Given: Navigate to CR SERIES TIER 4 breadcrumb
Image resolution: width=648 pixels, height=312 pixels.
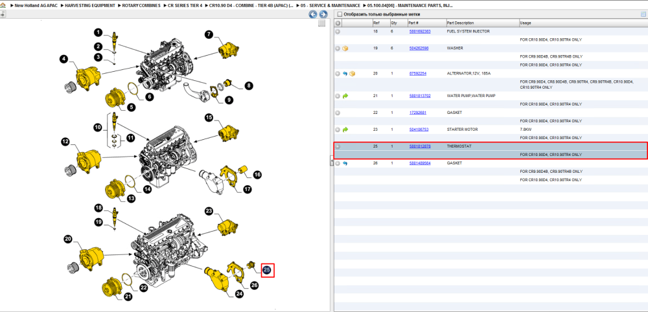Looking at the screenshot, I should point(185,6).
